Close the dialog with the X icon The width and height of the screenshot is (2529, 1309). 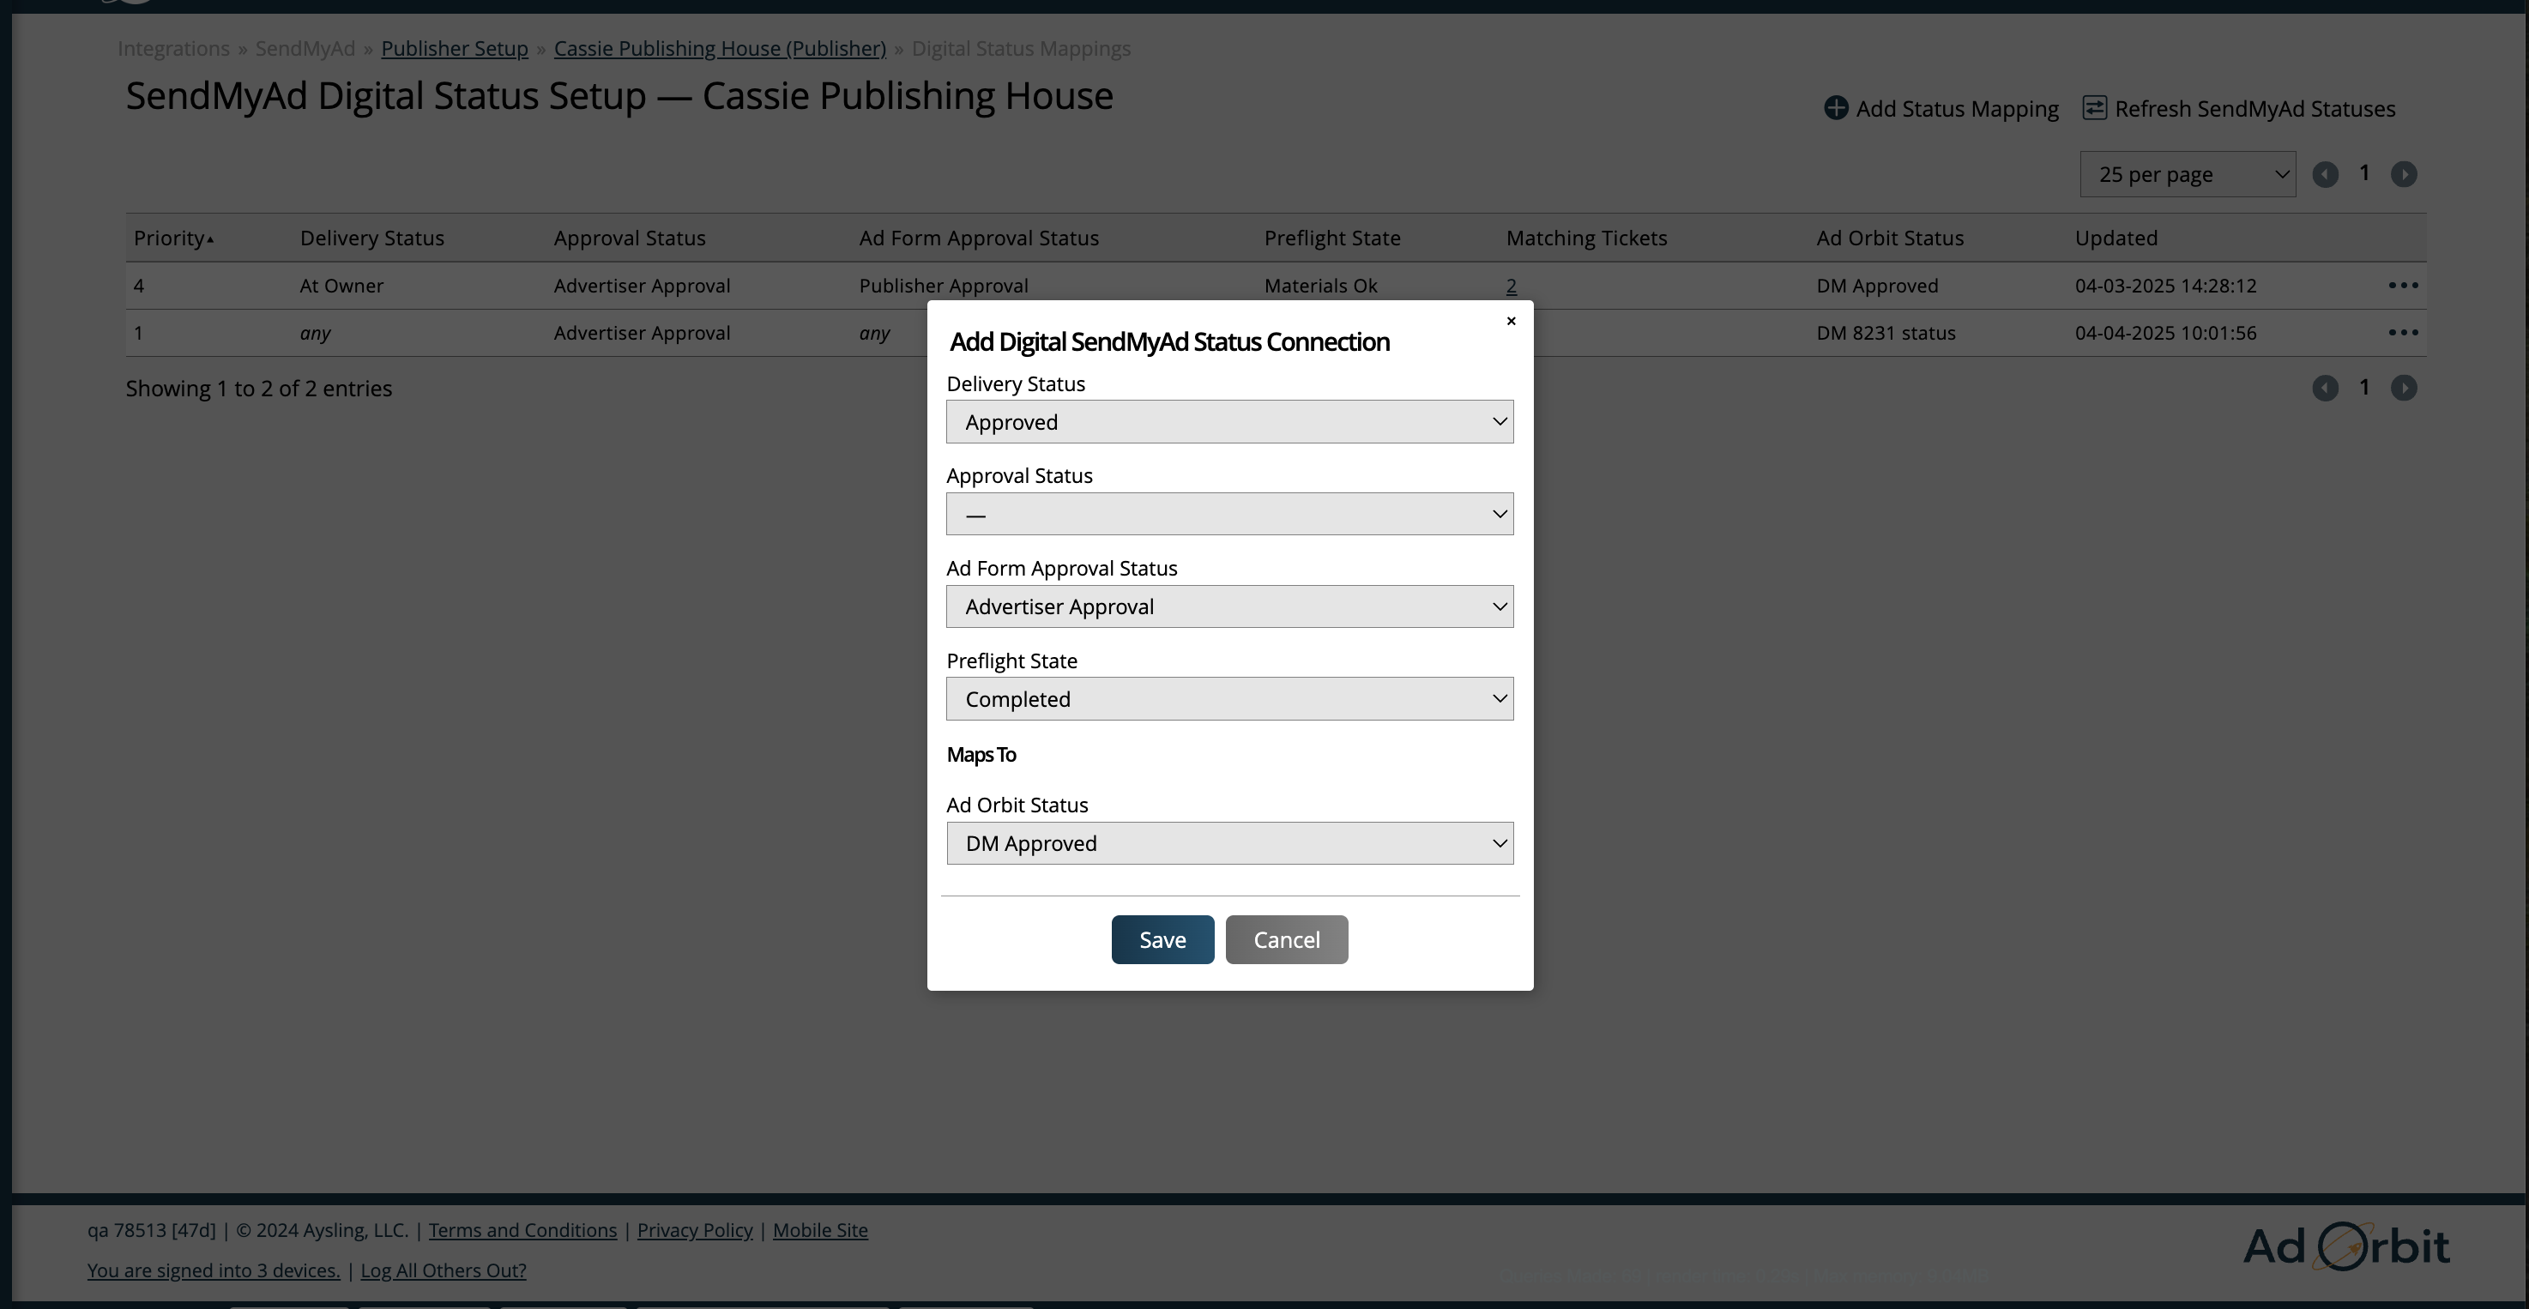coord(1511,321)
